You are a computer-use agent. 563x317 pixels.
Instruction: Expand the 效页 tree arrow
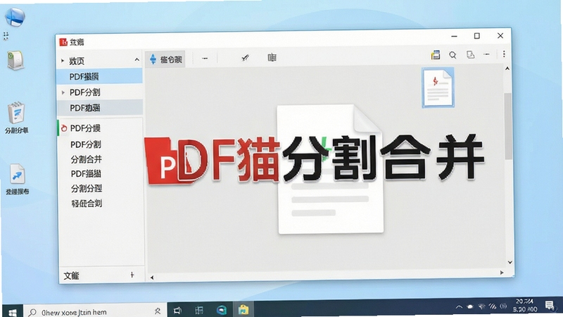click(63, 61)
